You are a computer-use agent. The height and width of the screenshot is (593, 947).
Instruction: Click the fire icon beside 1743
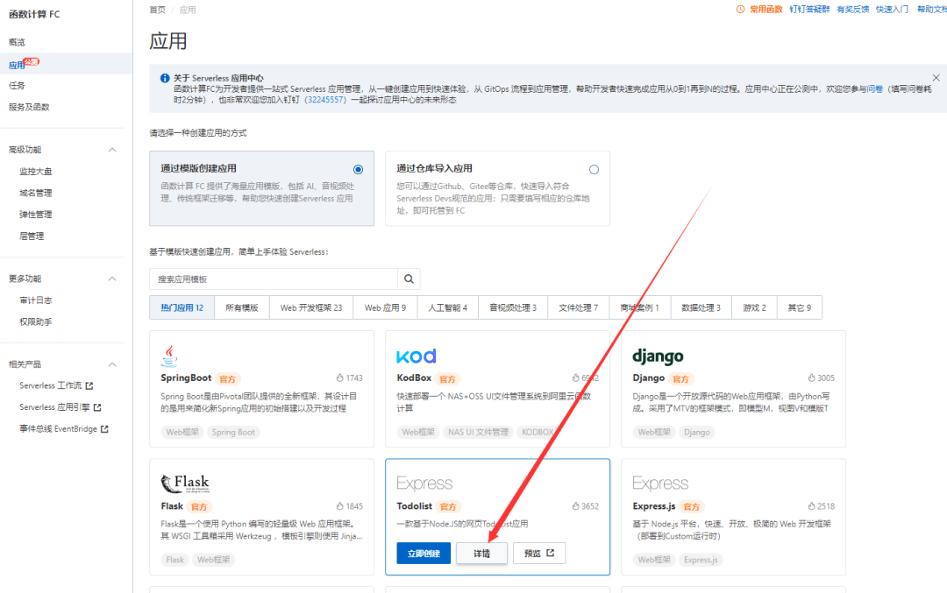(x=340, y=378)
